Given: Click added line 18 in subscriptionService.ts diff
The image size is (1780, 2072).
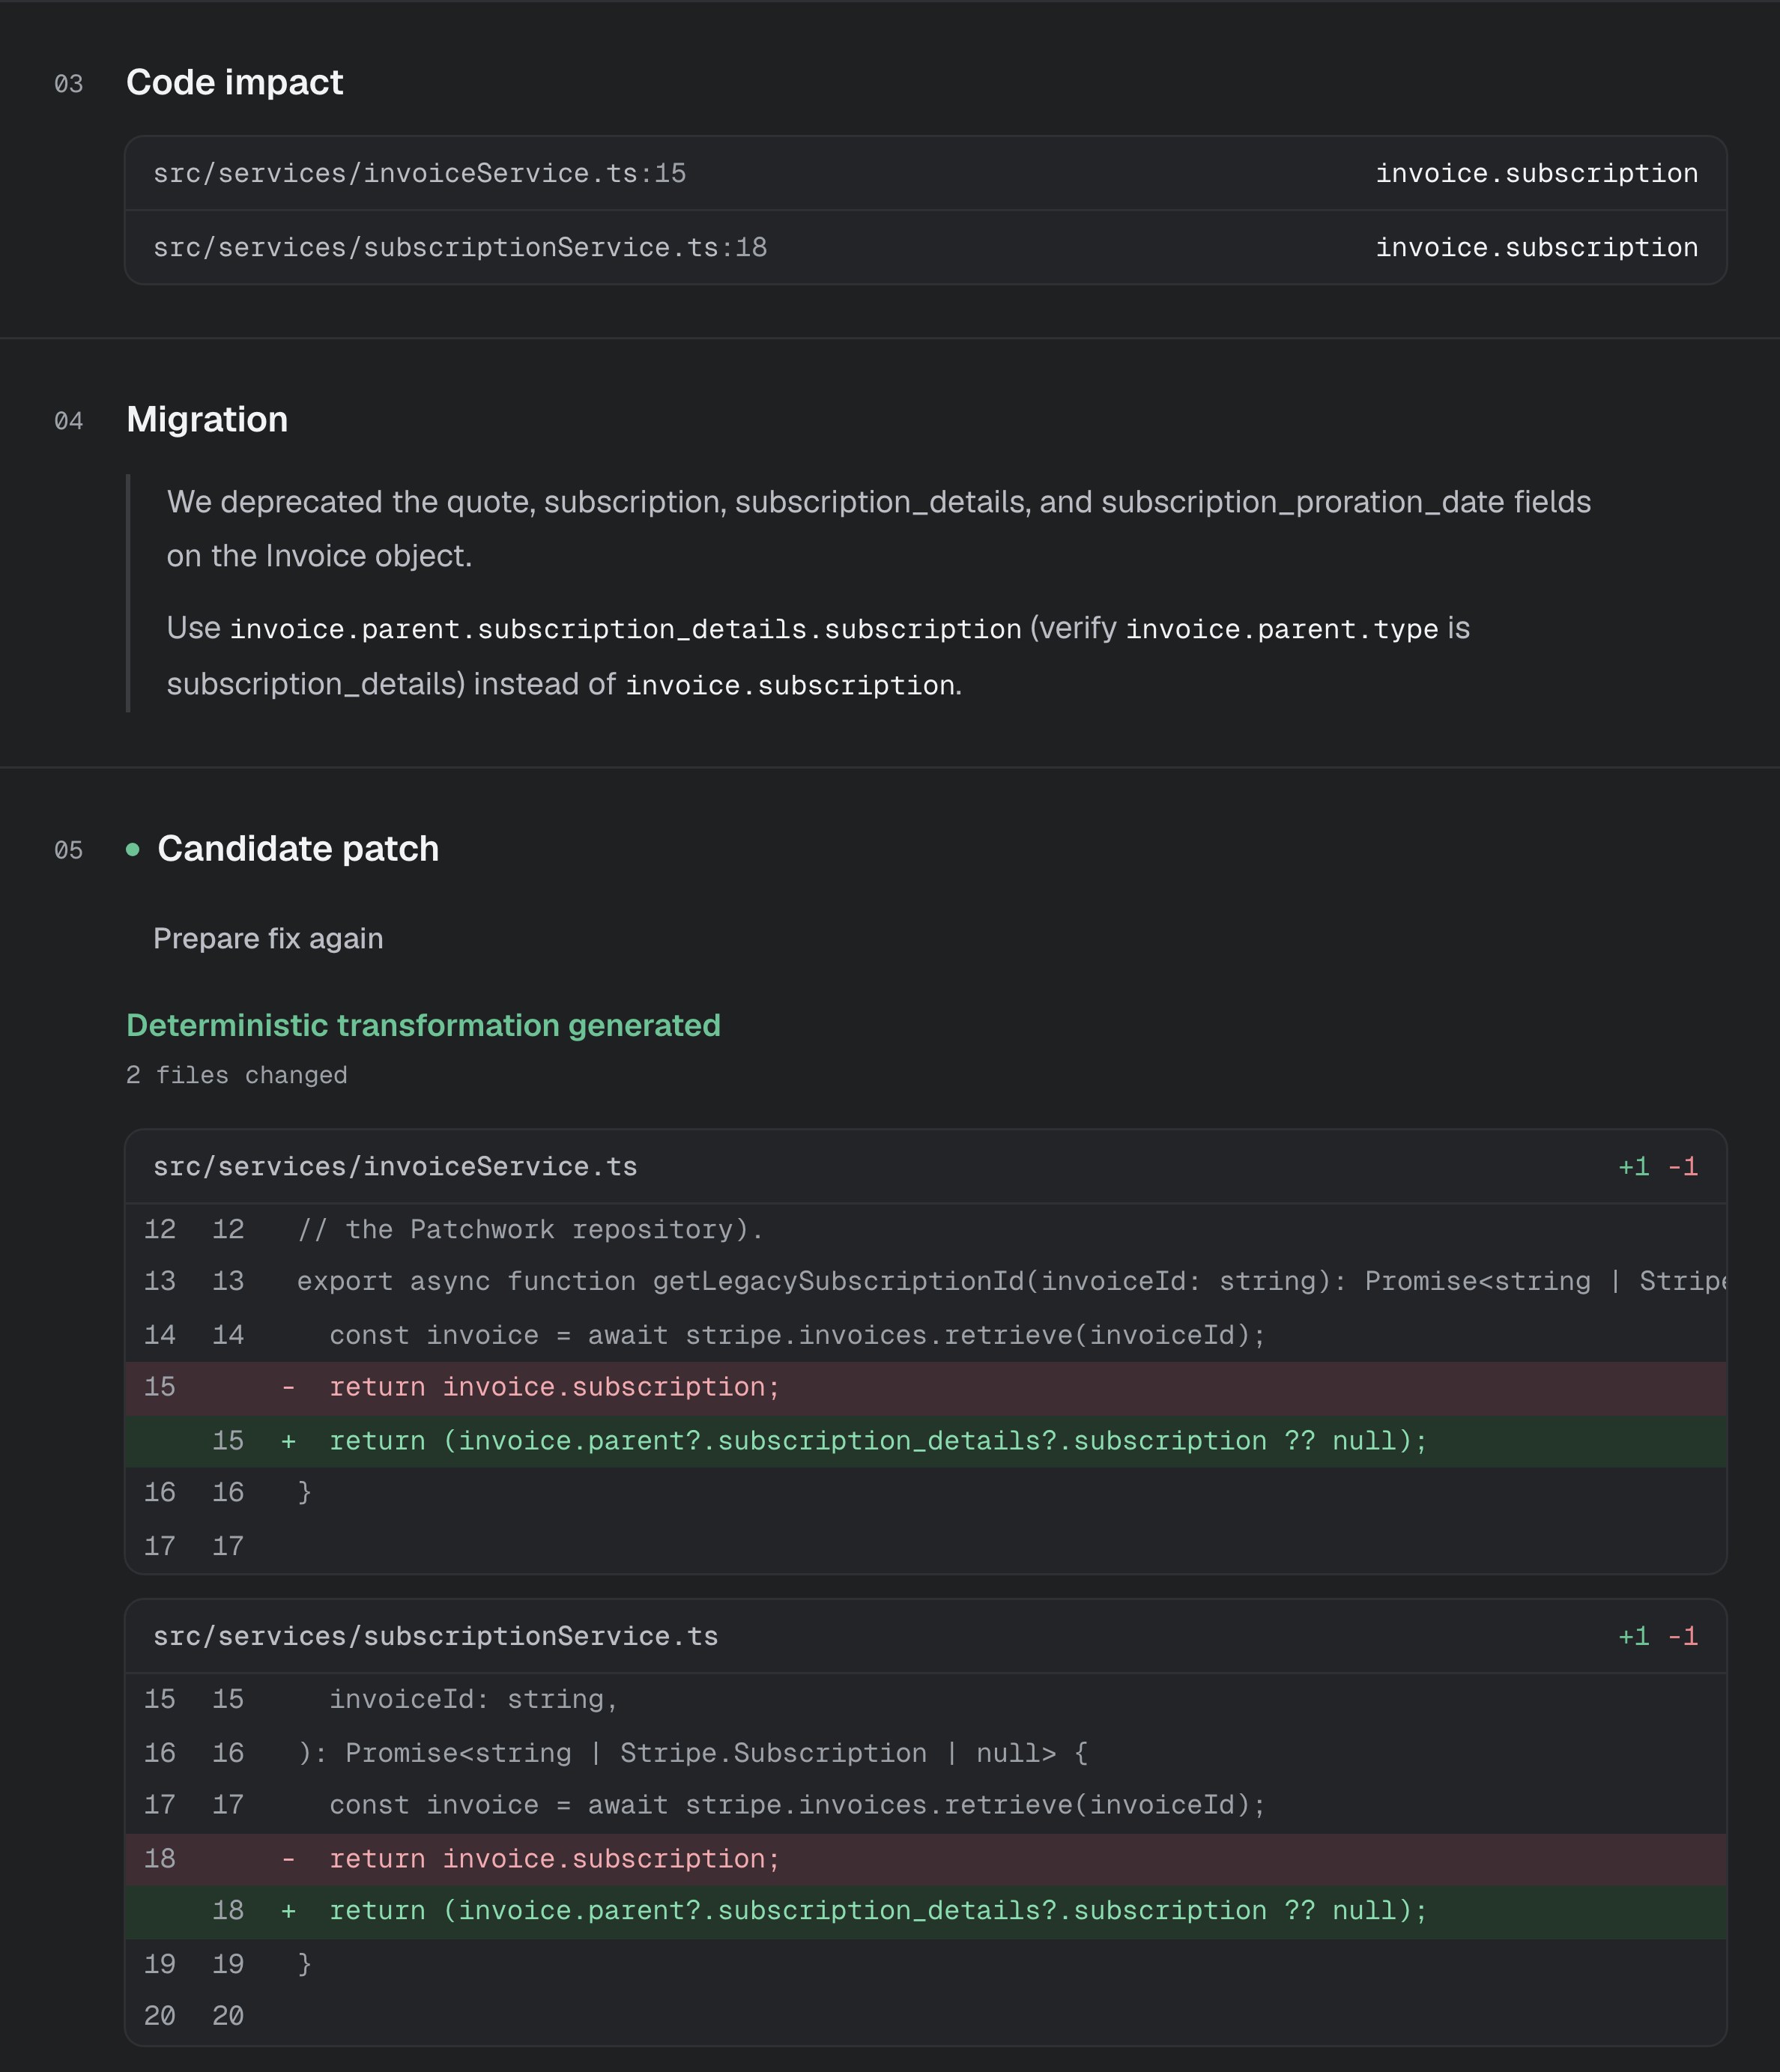Looking at the screenshot, I should coord(925,1911).
